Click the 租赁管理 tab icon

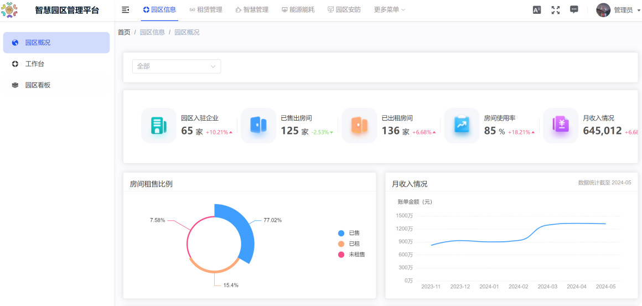tap(193, 10)
